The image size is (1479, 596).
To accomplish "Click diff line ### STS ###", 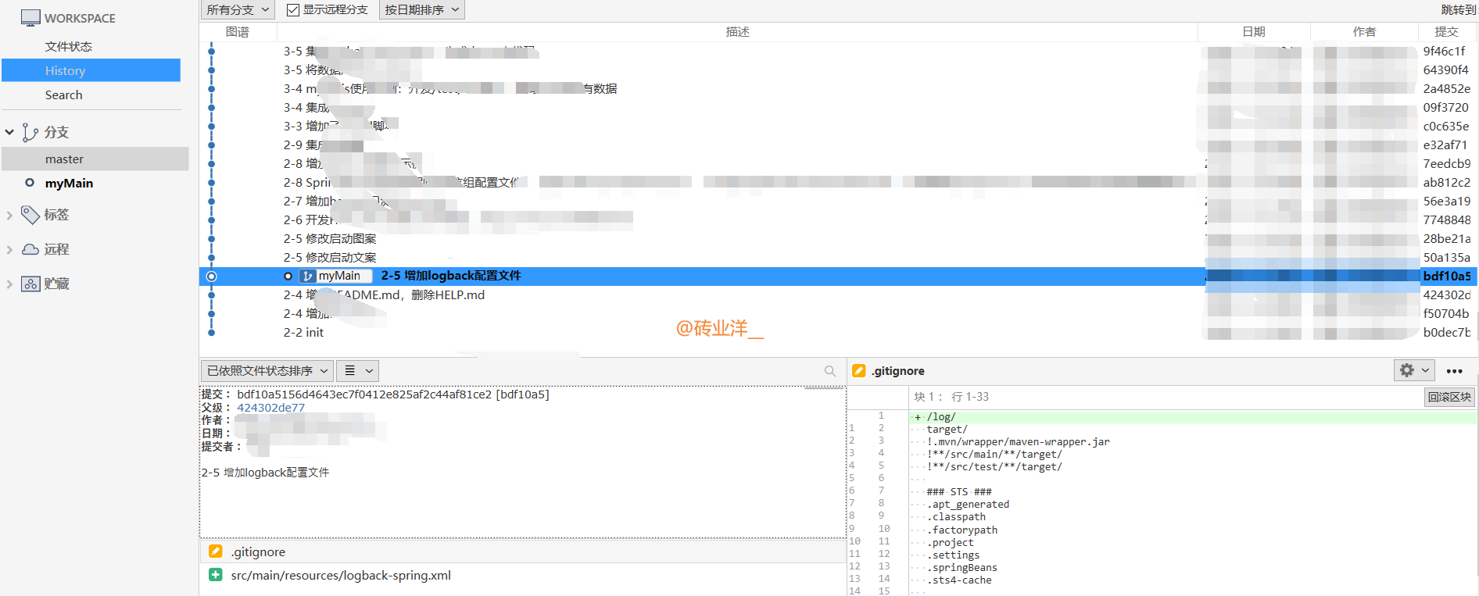I will click(959, 492).
